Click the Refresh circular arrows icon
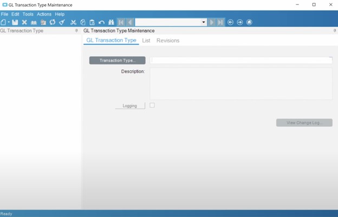Screen dimensions: 338x217 pyautogui.click(x=53, y=22)
